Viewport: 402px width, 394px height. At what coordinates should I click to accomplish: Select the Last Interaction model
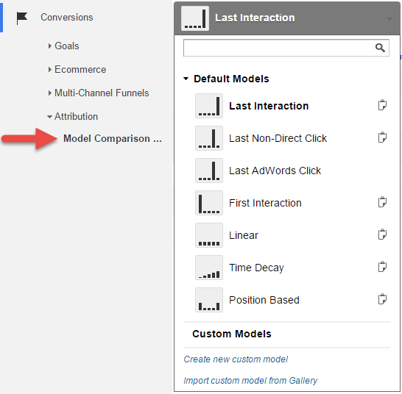(269, 106)
